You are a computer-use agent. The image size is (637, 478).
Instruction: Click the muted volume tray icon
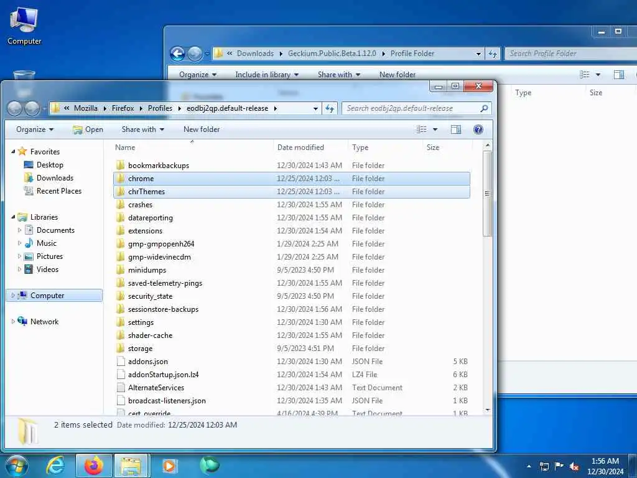(574, 466)
